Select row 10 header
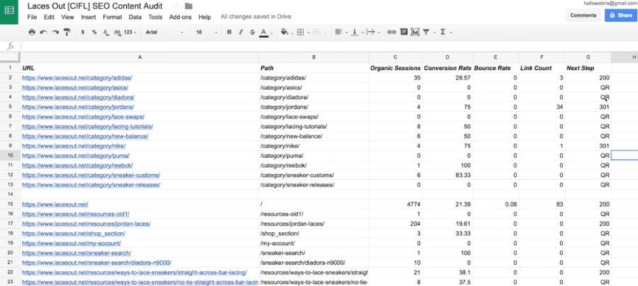This screenshot has height=286, width=638. 10,156
